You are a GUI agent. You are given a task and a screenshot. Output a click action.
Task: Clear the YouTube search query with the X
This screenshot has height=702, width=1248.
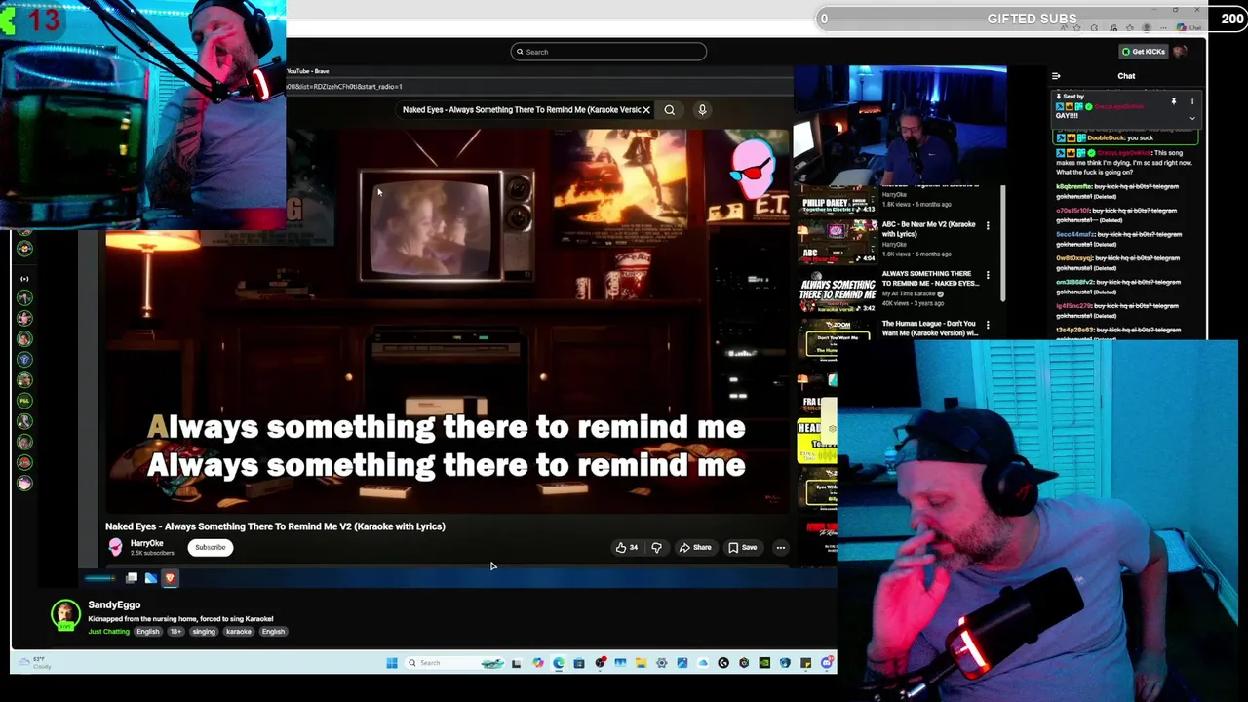click(645, 110)
